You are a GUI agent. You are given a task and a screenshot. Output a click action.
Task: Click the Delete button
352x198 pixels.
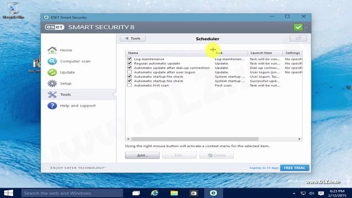tap(216, 155)
